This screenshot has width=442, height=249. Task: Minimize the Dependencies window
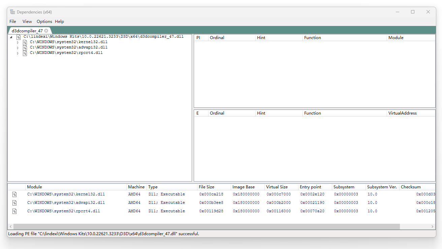point(398,12)
